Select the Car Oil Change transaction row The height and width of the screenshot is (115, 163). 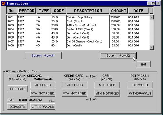coord(78,41)
